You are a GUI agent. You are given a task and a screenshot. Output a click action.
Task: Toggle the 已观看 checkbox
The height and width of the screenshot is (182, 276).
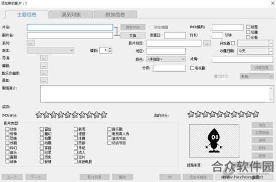(x=233, y=43)
